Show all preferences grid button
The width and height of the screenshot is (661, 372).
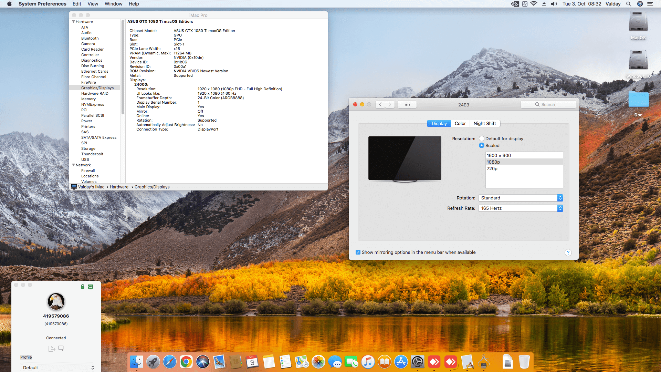(407, 104)
